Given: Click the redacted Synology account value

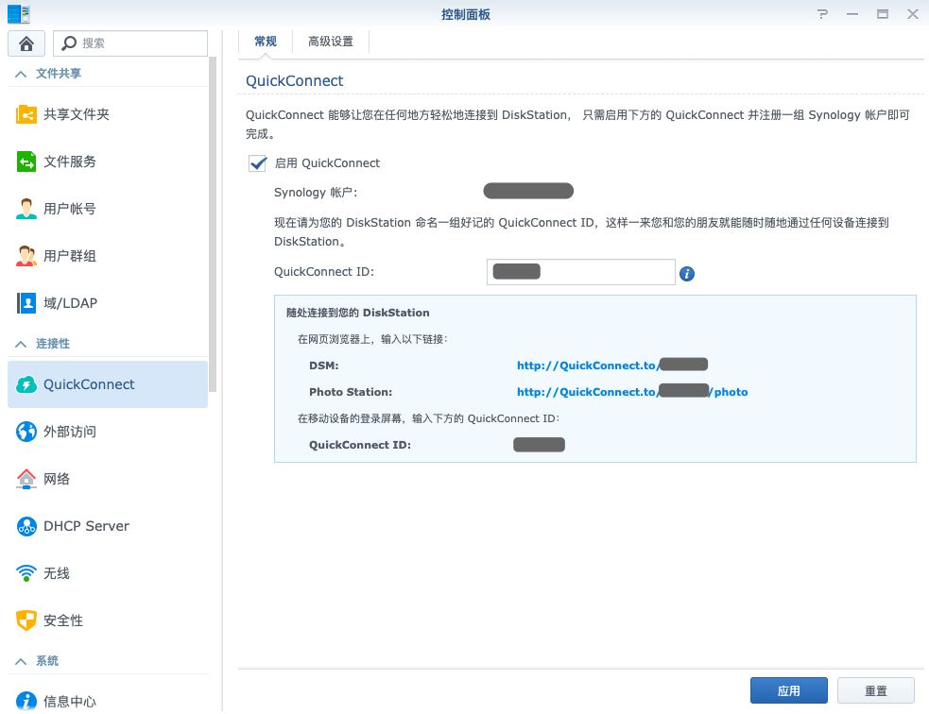Looking at the screenshot, I should click(528, 191).
